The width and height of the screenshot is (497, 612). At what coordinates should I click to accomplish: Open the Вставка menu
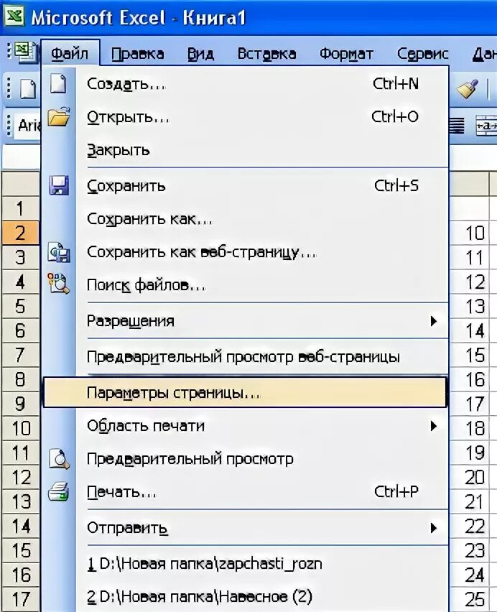[267, 54]
